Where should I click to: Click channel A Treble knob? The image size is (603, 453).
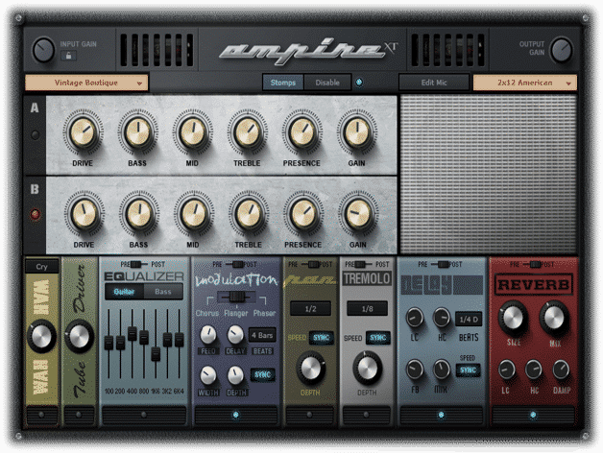click(248, 132)
